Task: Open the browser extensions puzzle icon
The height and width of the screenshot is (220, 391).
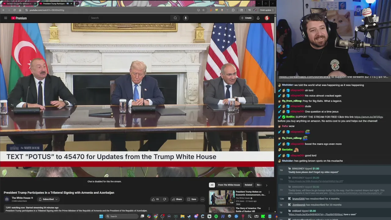Action: pos(233,10)
